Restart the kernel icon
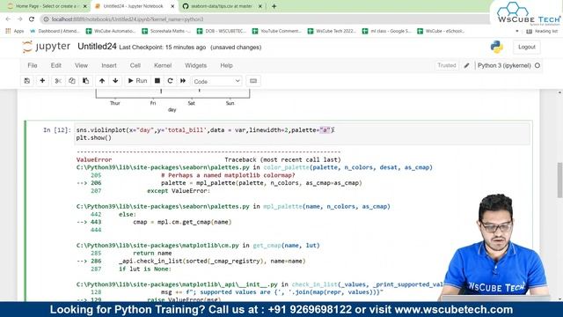 click(x=170, y=81)
